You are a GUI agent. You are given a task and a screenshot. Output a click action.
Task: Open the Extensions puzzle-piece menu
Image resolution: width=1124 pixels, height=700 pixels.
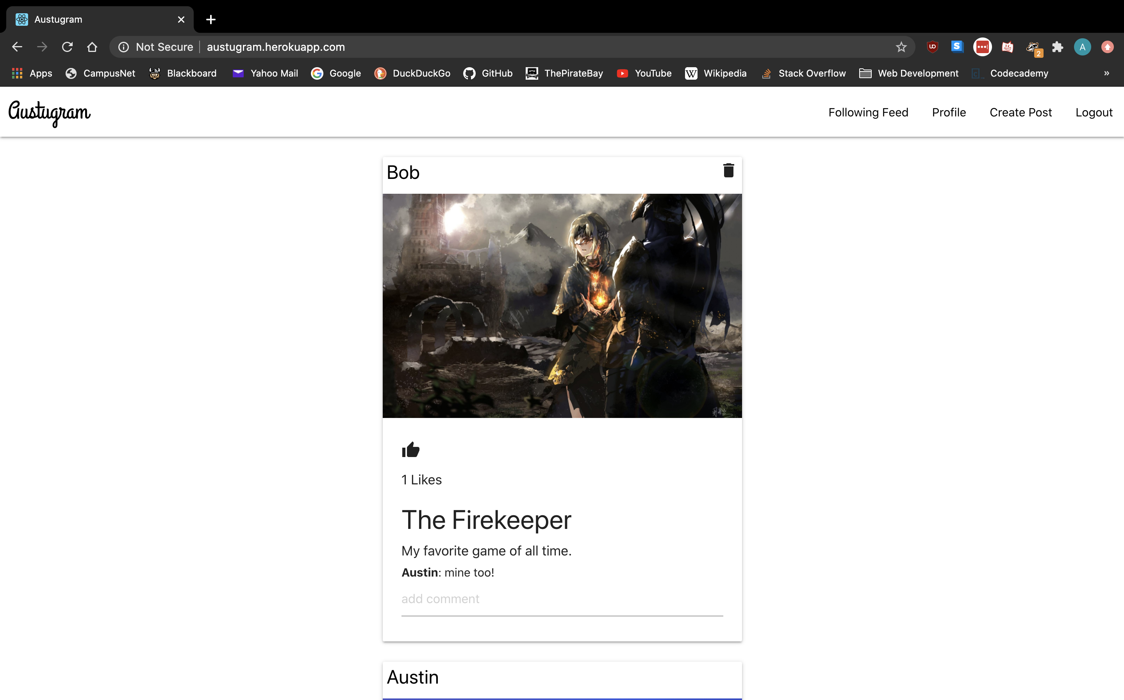pos(1057,47)
